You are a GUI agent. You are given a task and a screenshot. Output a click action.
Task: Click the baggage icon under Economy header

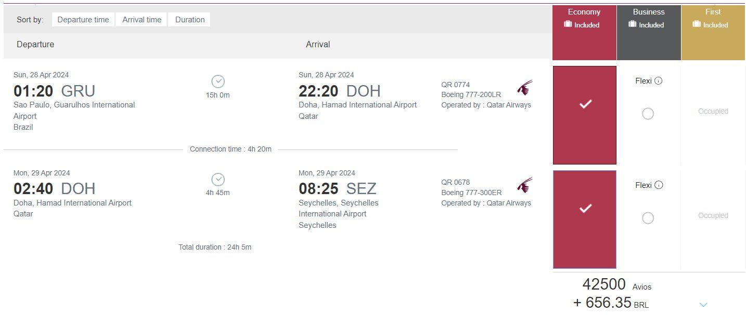(568, 24)
